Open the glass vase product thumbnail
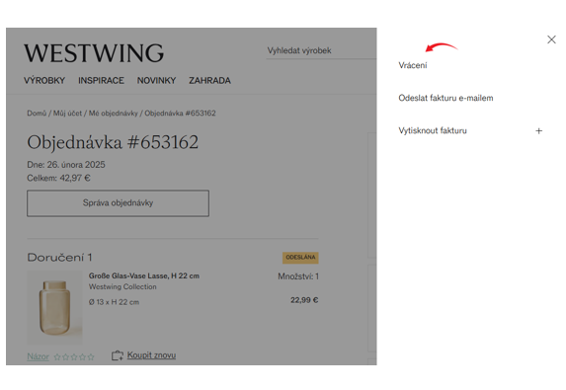566x390 pixels. 55,307
